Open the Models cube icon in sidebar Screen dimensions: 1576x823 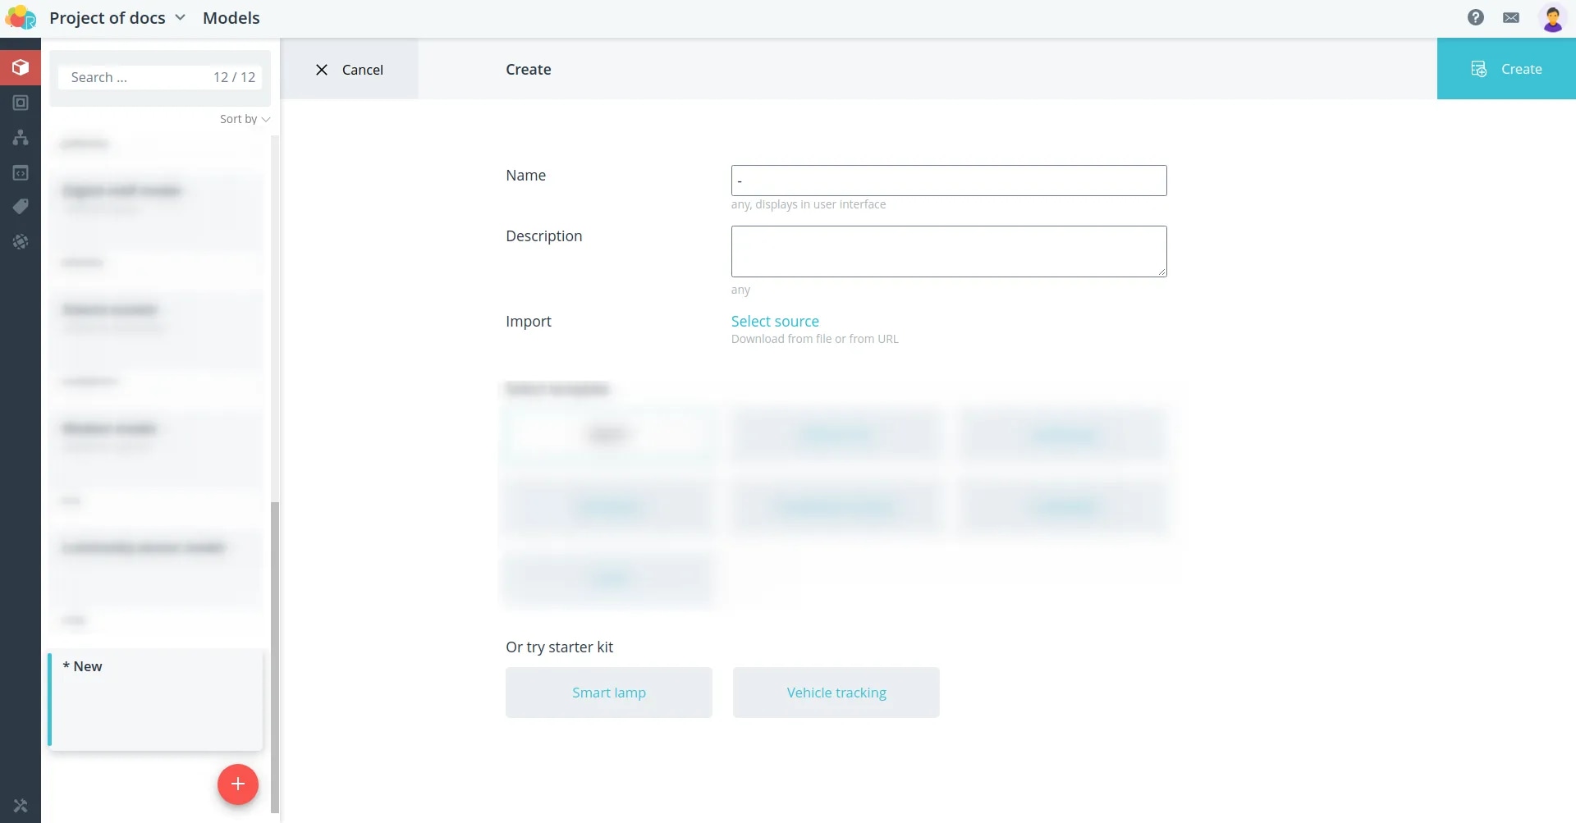[x=21, y=67]
